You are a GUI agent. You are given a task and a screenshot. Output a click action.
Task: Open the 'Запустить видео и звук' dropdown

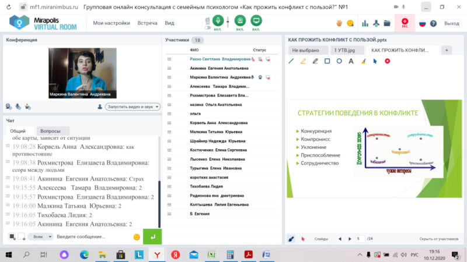133,107
